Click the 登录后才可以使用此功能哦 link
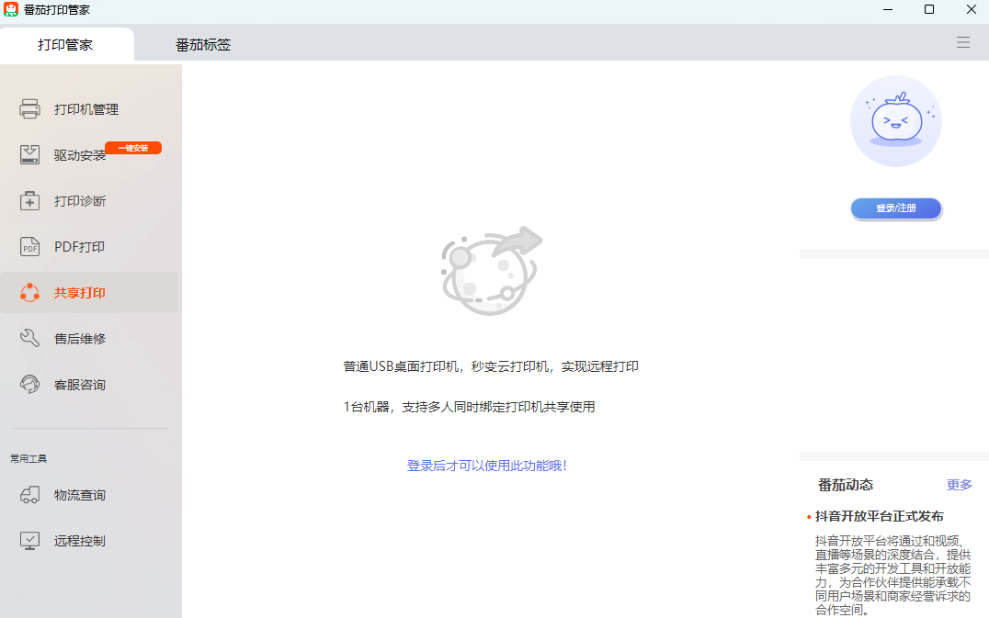Image resolution: width=989 pixels, height=618 pixels. pos(487,466)
